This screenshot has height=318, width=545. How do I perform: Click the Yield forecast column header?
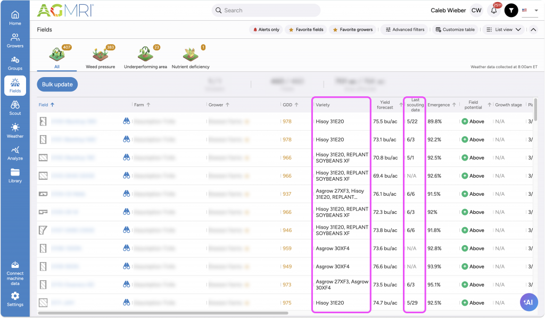385,105
